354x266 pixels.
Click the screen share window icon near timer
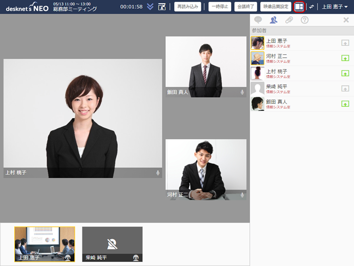[162, 7]
